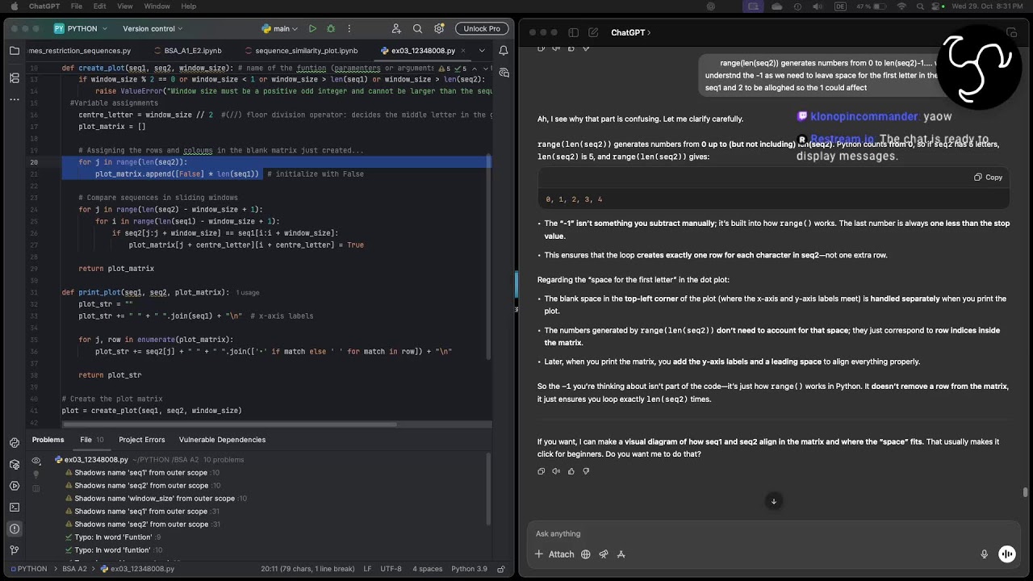
Task: Open more run actions menu
Action: 349,28
